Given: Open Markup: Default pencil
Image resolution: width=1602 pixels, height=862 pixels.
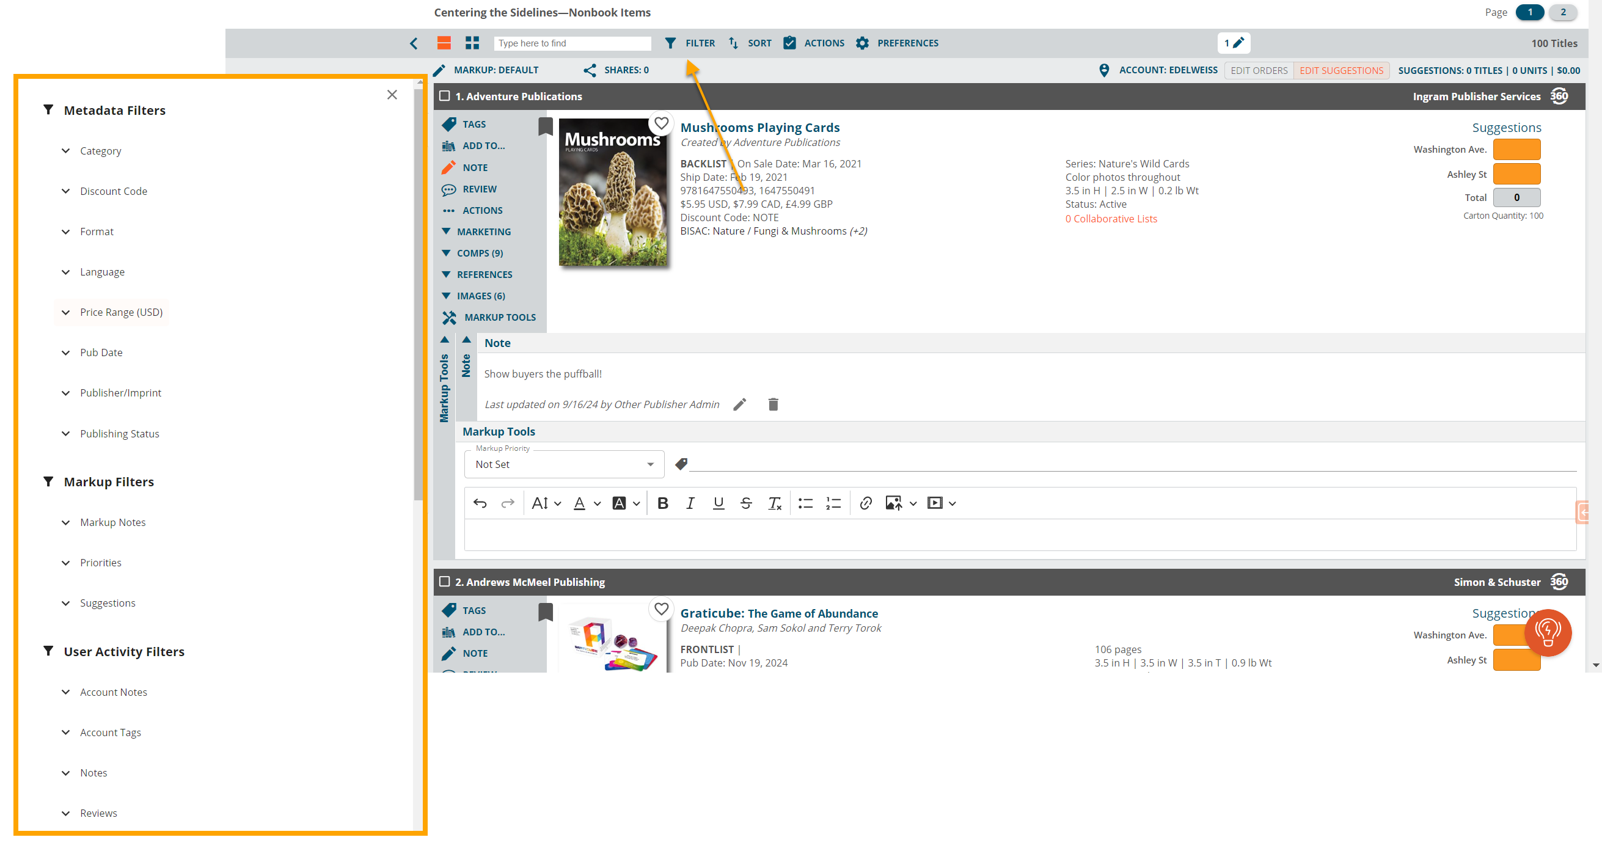Looking at the screenshot, I should (439, 70).
